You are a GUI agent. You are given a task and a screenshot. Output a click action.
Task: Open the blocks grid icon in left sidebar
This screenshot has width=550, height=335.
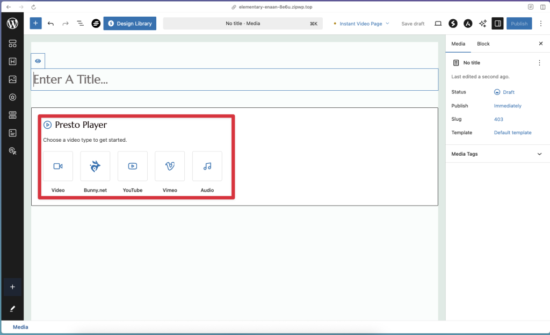13,43
